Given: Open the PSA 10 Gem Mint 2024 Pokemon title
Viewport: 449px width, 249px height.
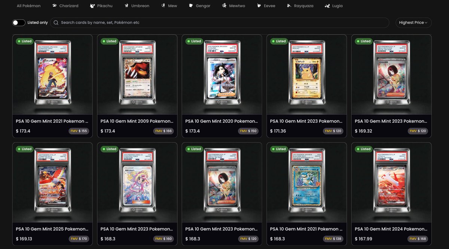Looking at the screenshot, I should [391, 229].
